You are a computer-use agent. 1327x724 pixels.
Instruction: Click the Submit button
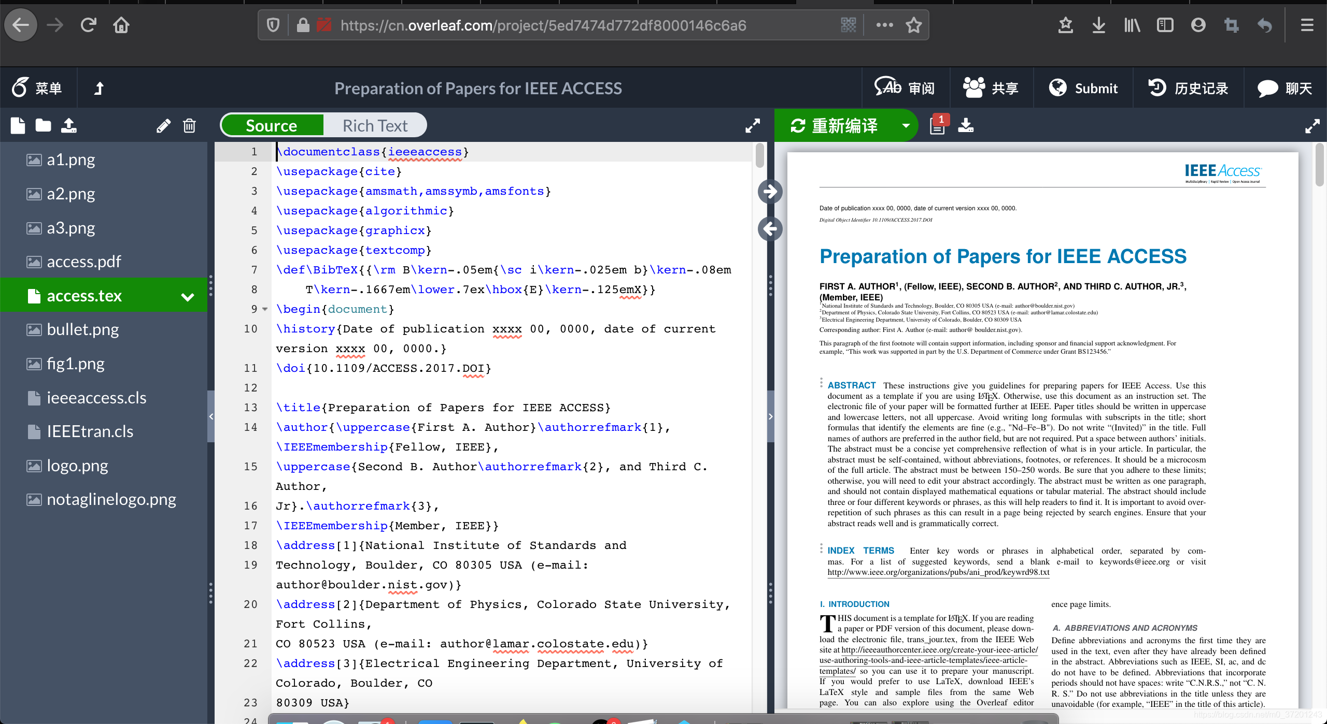click(1083, 88)
